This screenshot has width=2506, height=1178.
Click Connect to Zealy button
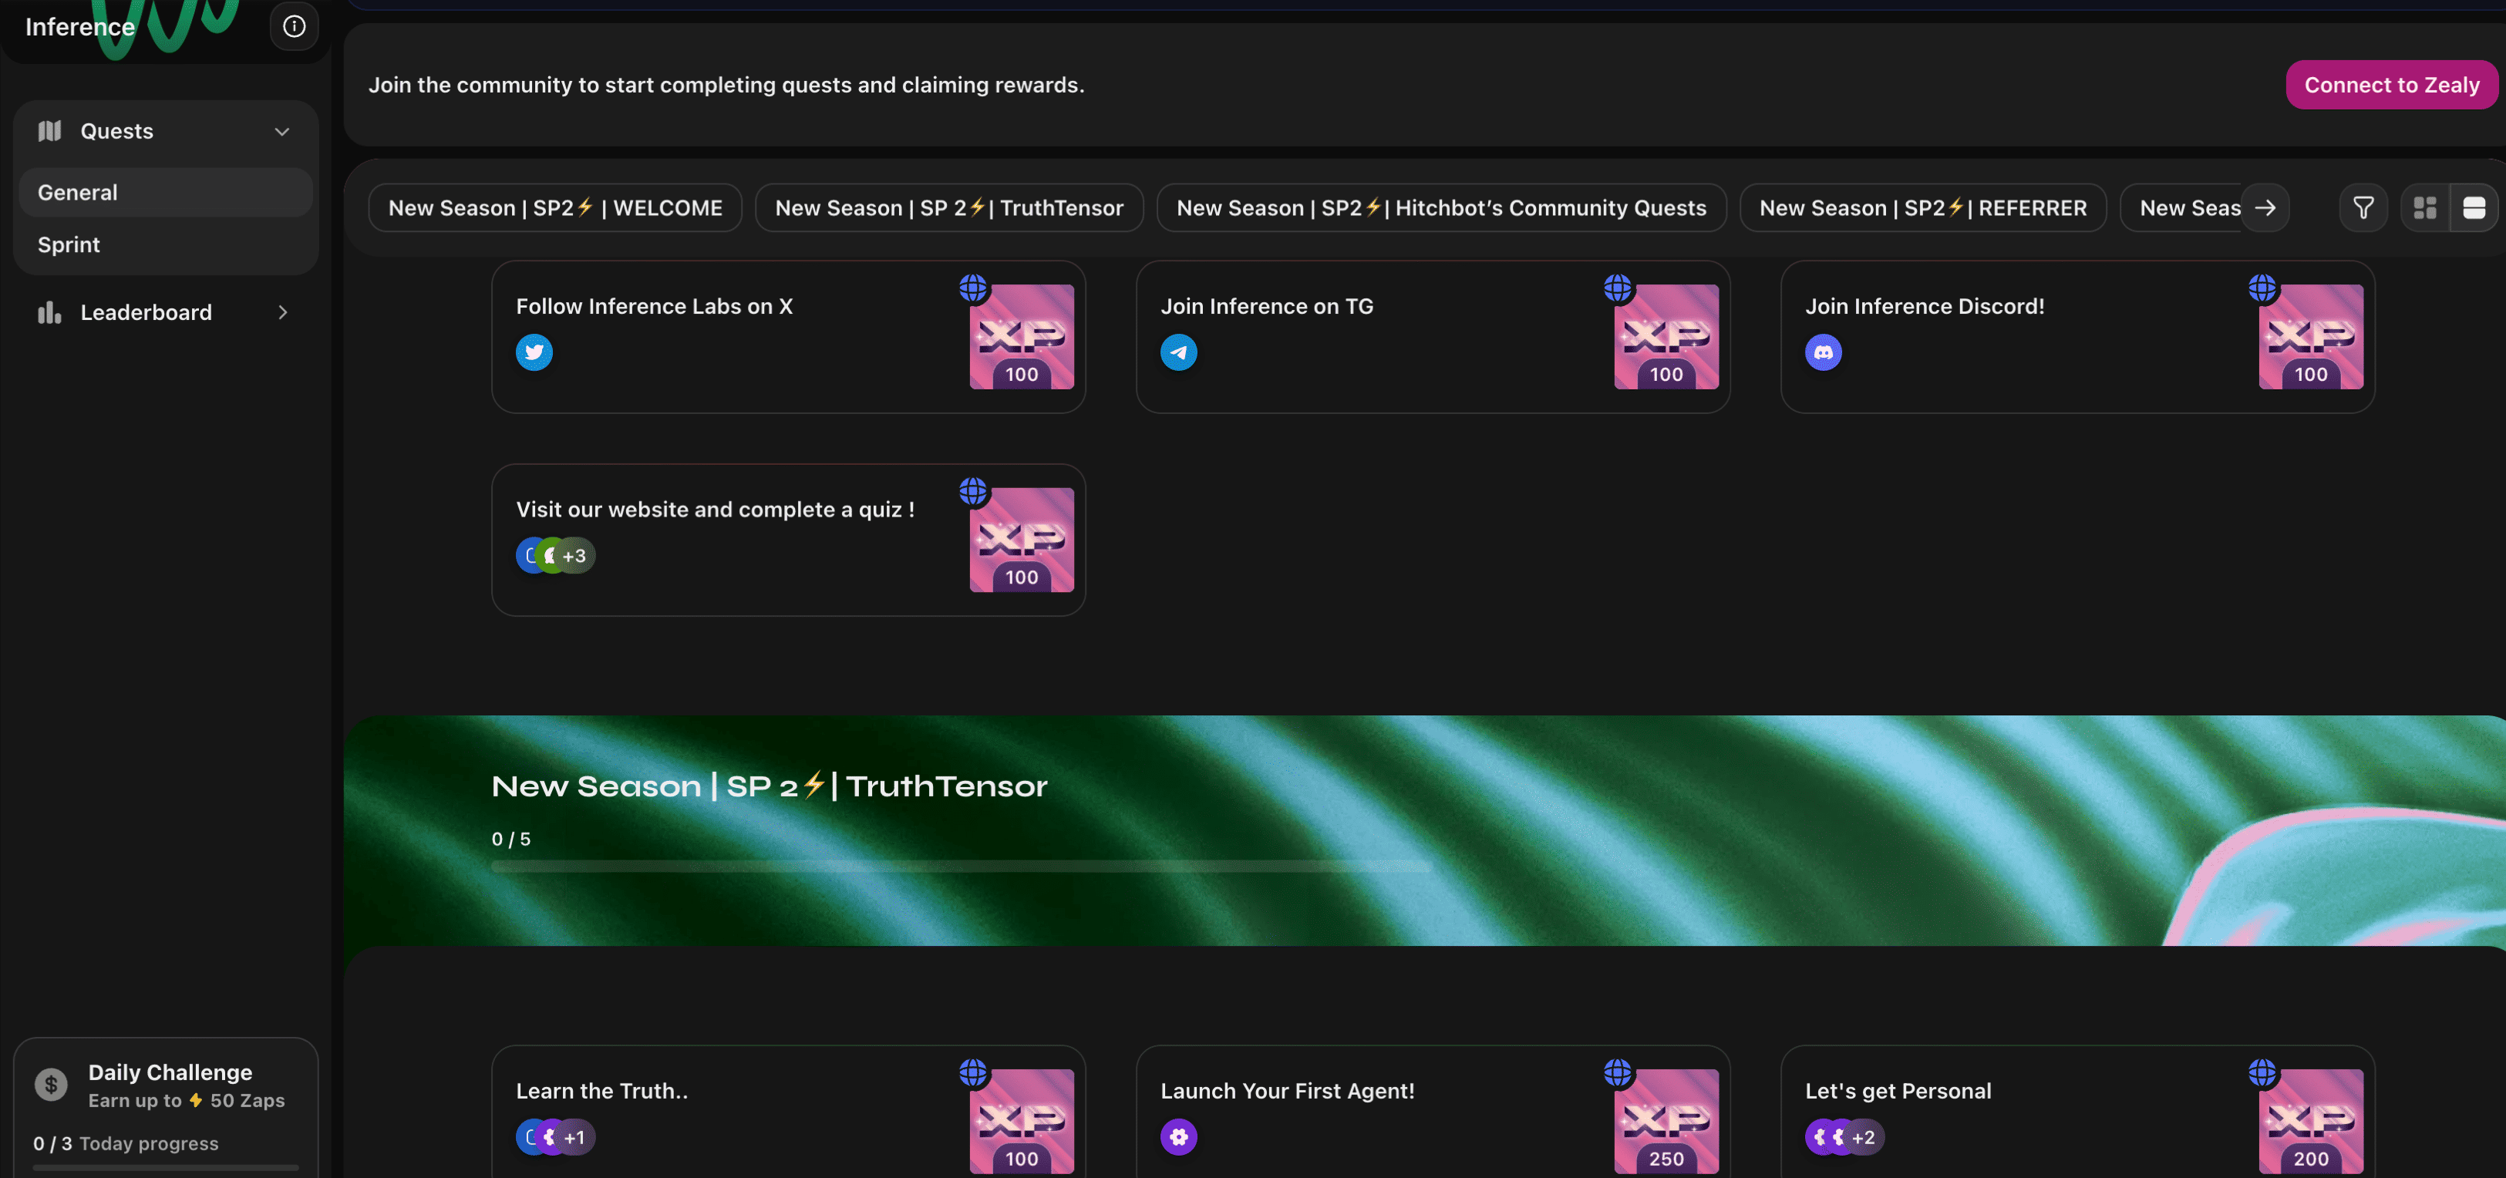2390,85
